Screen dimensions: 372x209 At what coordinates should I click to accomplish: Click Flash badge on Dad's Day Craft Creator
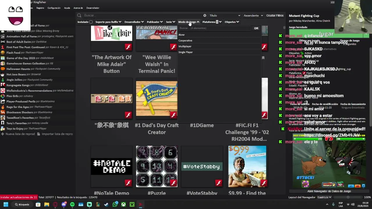click(174, 115)
